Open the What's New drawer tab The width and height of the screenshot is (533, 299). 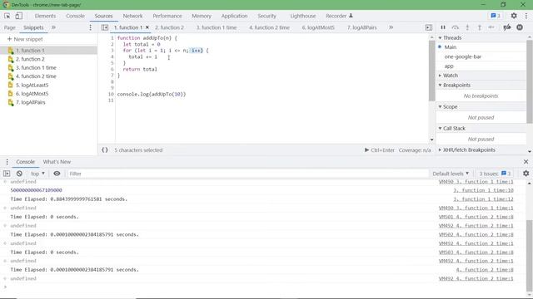pos(57,162)
